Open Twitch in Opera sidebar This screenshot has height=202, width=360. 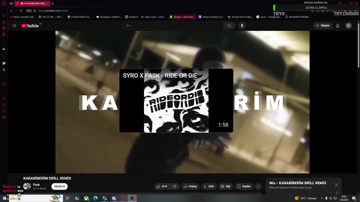coord(4,63)
